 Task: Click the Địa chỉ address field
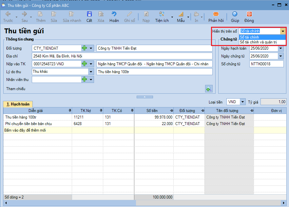122,56
